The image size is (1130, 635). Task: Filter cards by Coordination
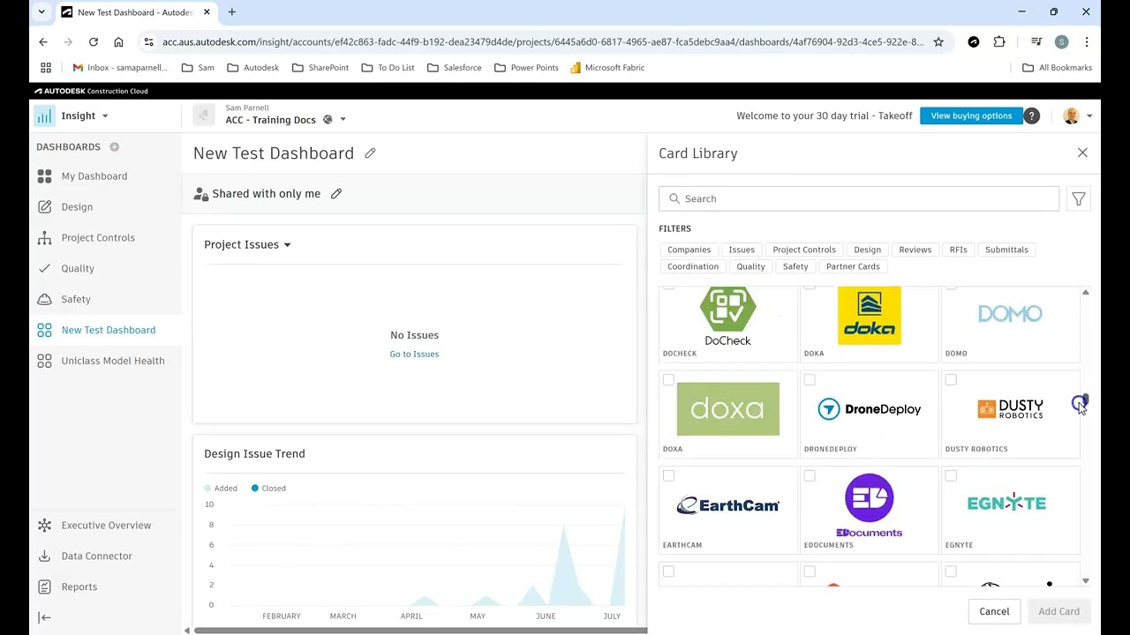[693, 266]
